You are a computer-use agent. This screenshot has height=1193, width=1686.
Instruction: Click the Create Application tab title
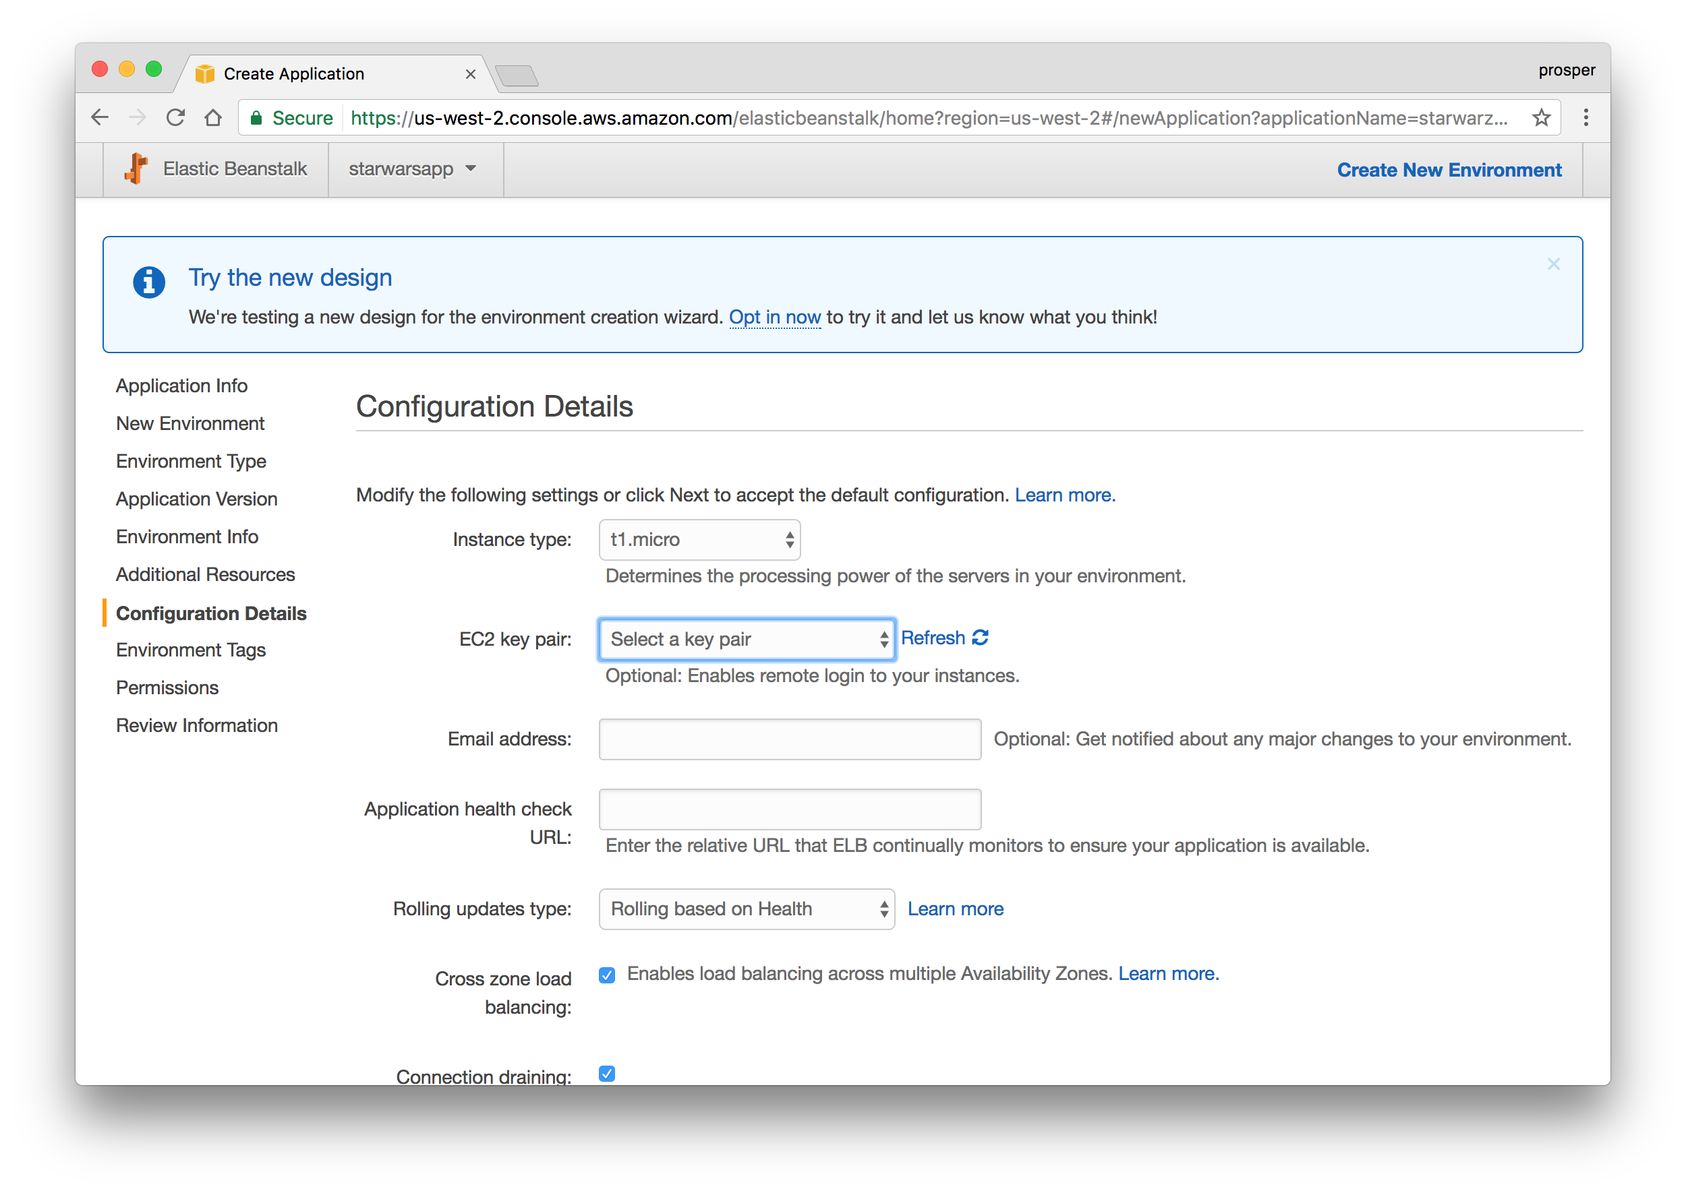[x=294, y=73]
